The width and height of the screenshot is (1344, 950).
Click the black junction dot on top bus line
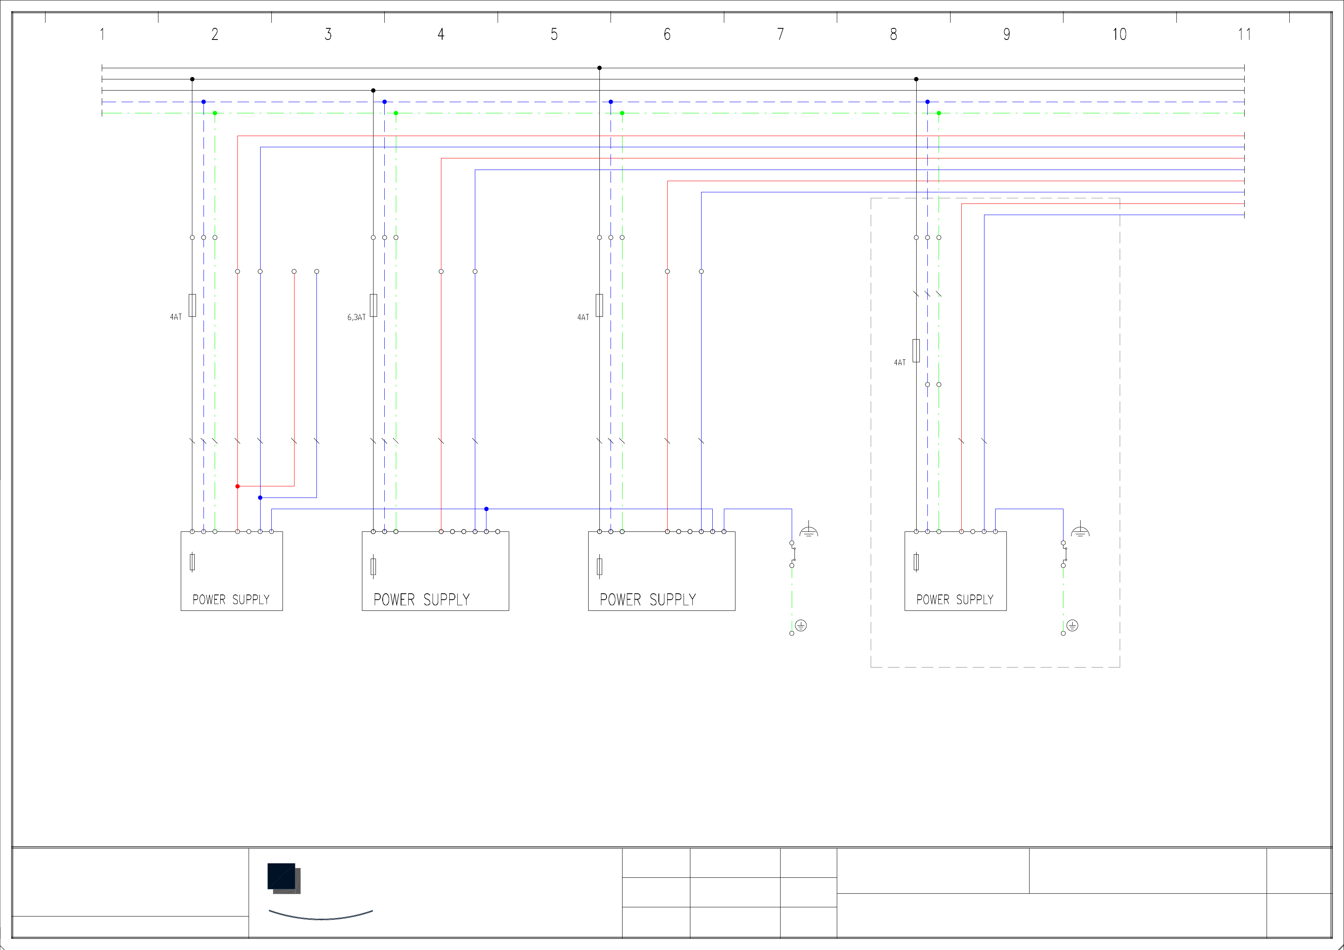(599, 68)
